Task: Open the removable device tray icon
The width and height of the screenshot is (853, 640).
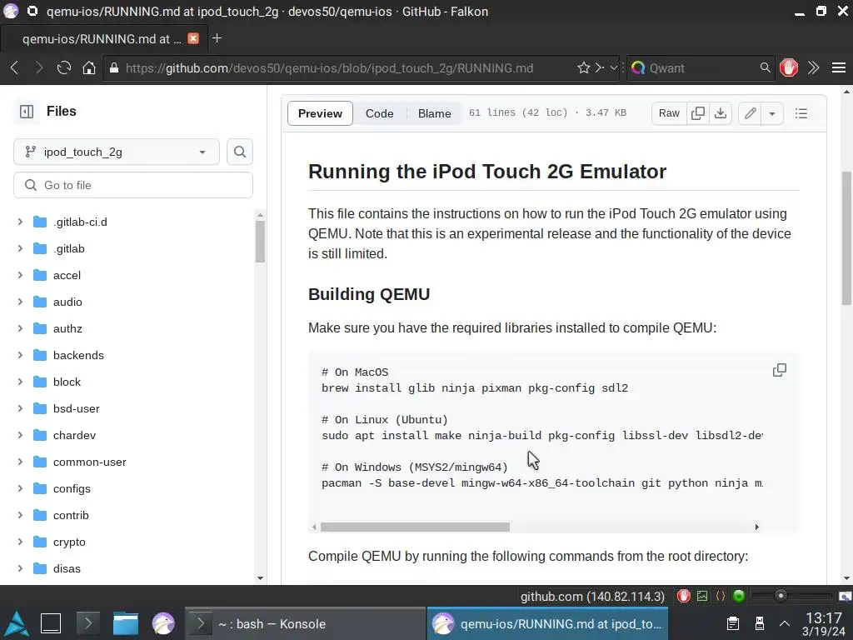Action: pyautogui.click(x=760, y=623)
